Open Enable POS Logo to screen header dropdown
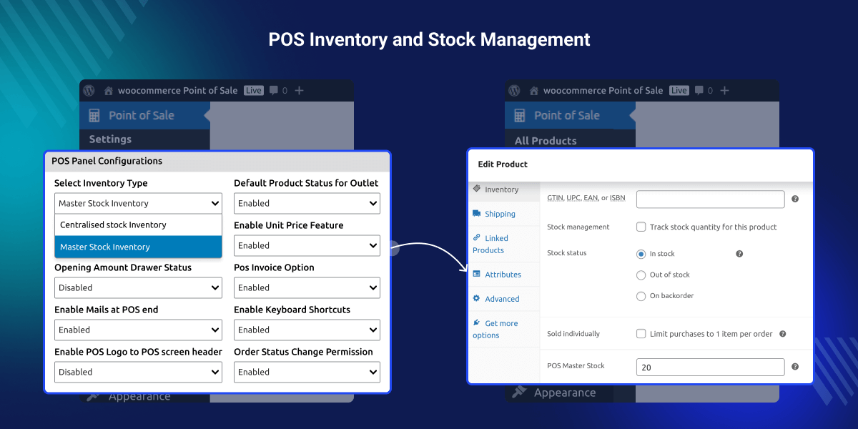This screenshot has height=429, width=858. 139,372
